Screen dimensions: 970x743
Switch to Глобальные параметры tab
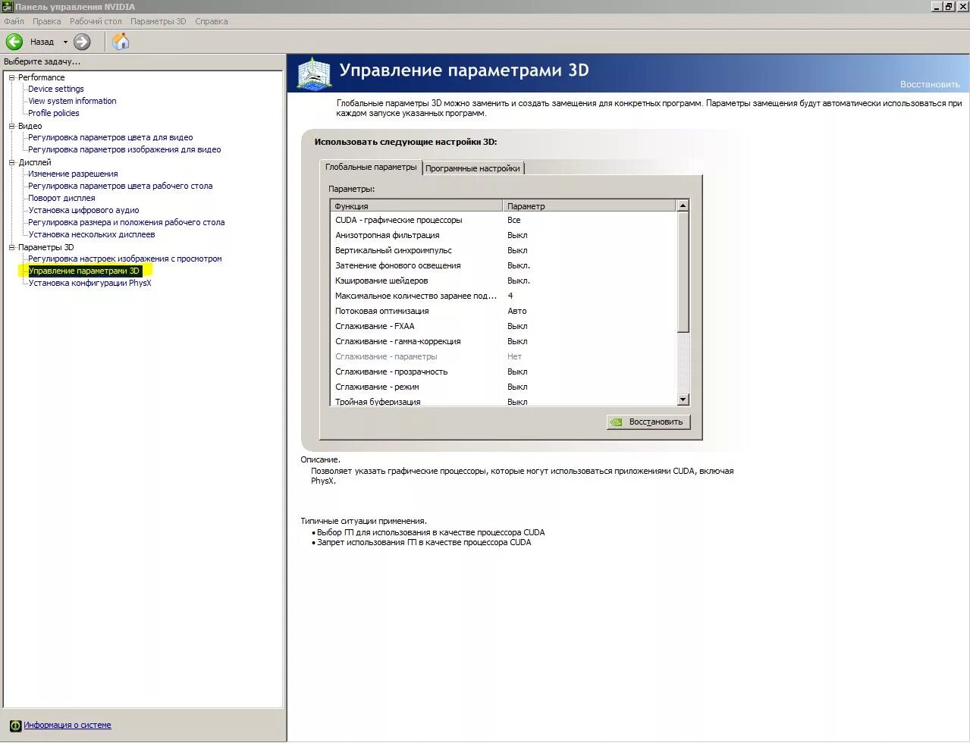(371, 167)
